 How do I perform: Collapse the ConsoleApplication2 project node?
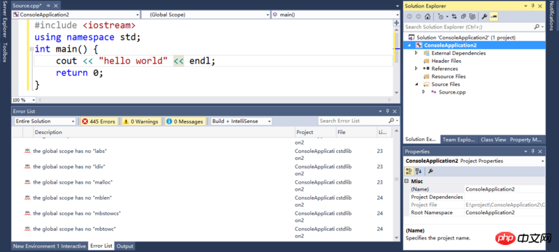(409, 45)
